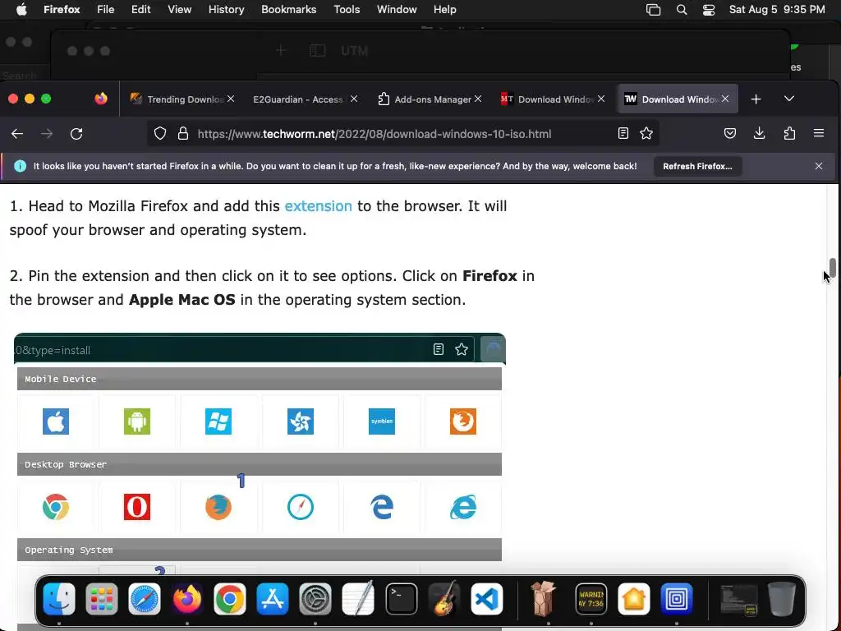Open System Settings from the Dock
Screen dimensions: 841x631
[315, 599]
